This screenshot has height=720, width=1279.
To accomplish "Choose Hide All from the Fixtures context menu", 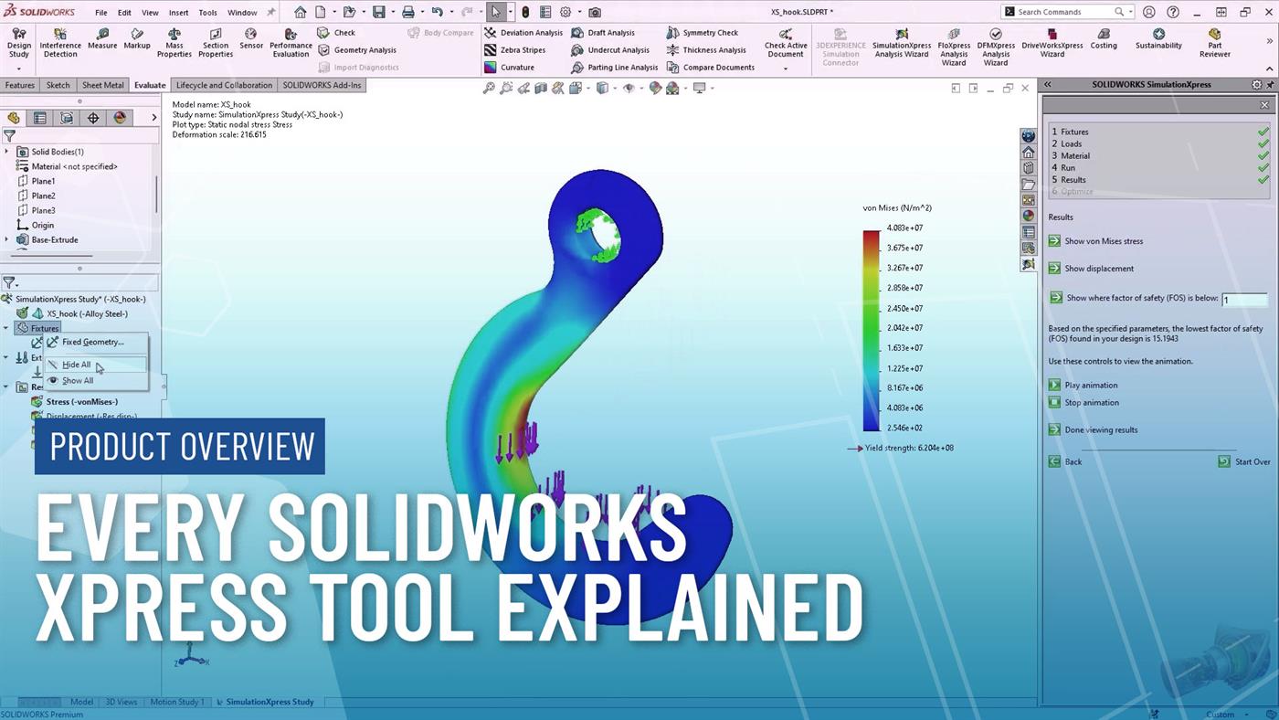I will [76, 365].
